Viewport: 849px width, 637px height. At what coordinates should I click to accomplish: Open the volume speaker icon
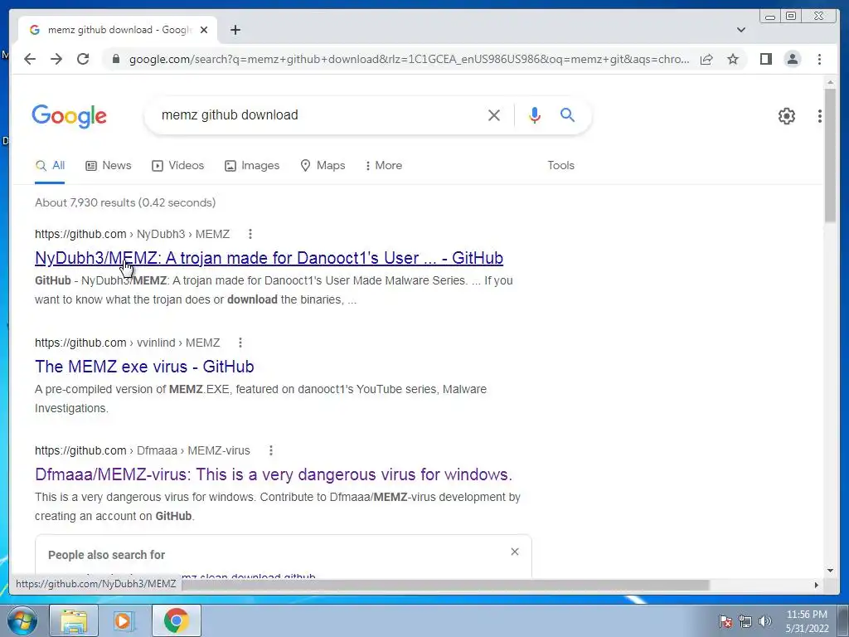tap(764, 621)
